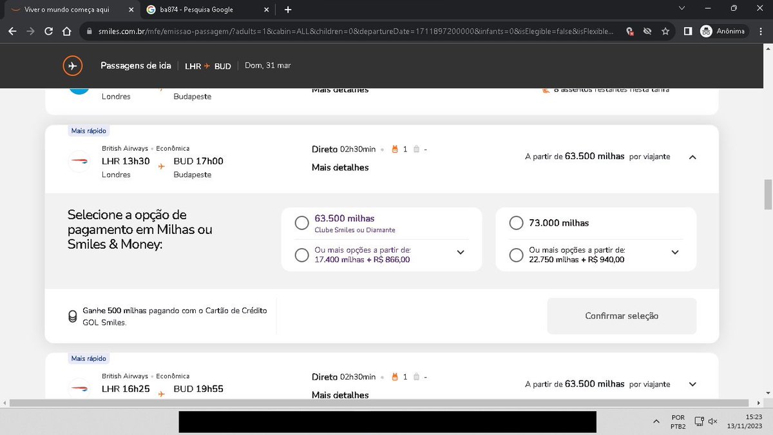Open the side panel icon in Chrome toolbar
Image resolution: width=773 pixels, height=435 pixels.
point(688,31)
